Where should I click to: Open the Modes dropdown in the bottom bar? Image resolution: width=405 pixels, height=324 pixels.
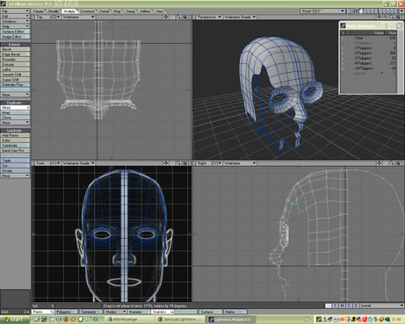coord(115,312)
